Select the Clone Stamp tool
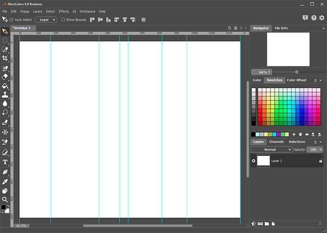The width and height of the screenshot is (327, 233). click(5, 95)
